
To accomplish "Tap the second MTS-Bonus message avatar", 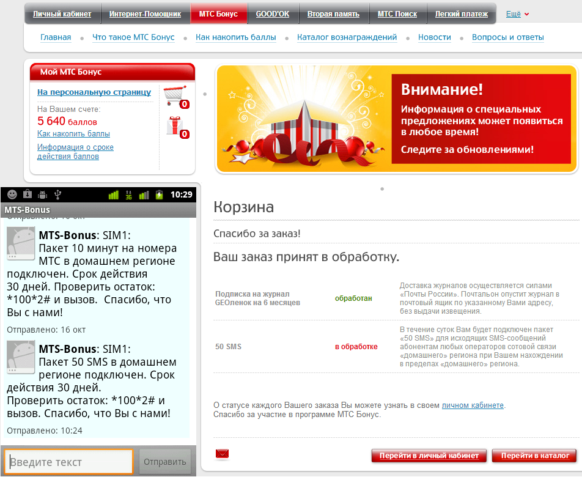I will [x=20, y=358].
